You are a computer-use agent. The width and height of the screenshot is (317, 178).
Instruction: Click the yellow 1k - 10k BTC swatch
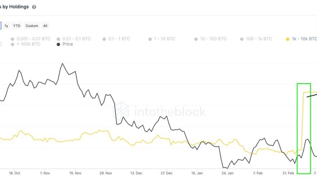pos(288,39)
